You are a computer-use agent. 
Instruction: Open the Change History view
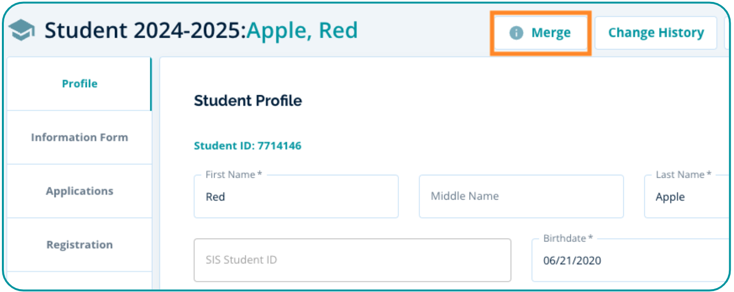pos(655,33)
